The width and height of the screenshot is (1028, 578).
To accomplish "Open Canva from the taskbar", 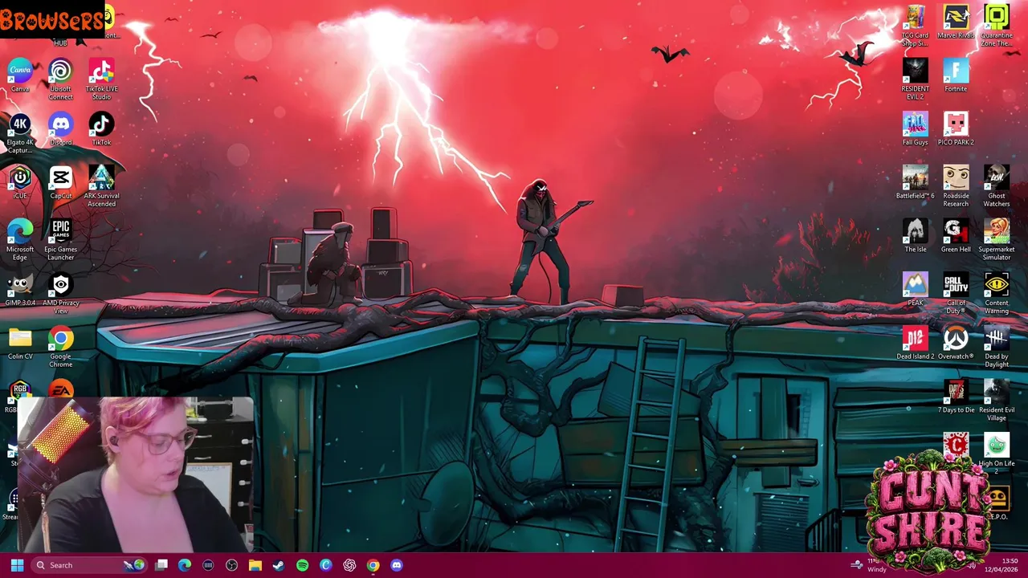I will point(325,565).
